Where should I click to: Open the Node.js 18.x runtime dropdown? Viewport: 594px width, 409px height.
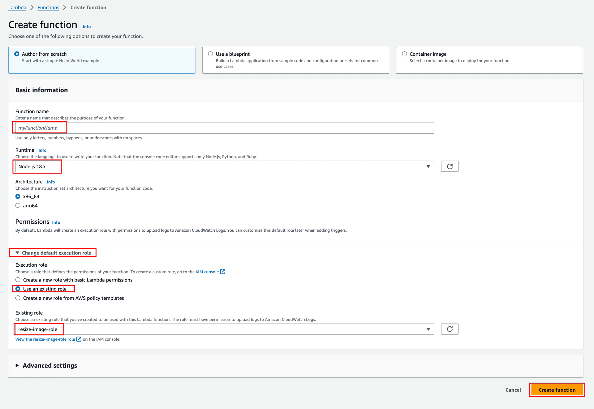(x=224, y=166)
